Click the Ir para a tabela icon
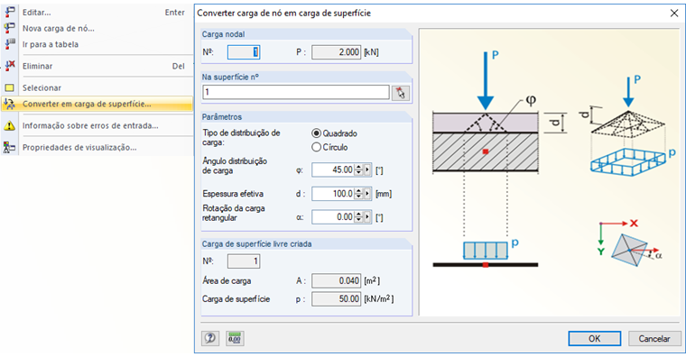 (x=10, y=44)
